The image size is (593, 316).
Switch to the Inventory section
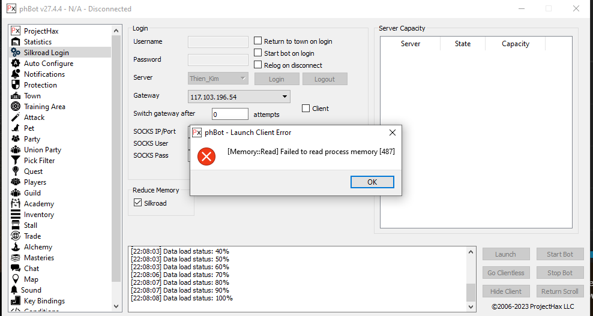click(x=39, y=215)
